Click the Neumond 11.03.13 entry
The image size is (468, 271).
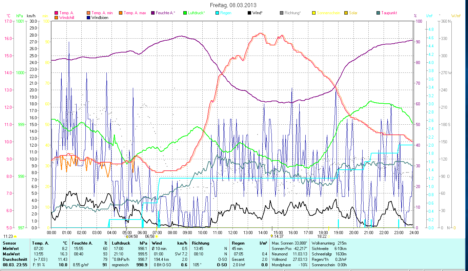(289, 254)
